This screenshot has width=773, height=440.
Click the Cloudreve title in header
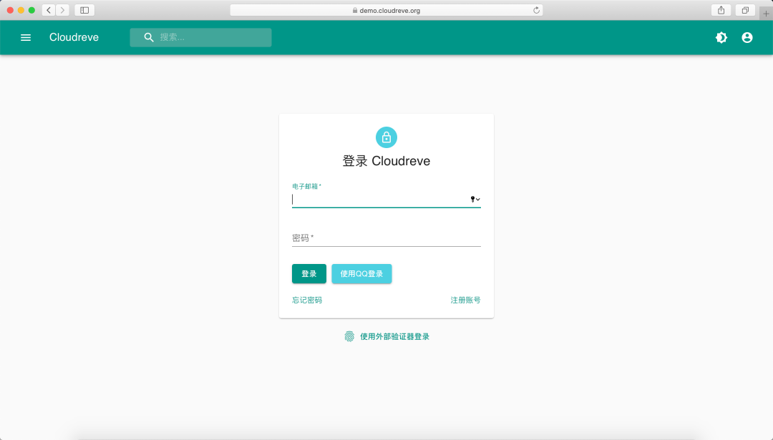pyautogui.click(x=74, y=37)
